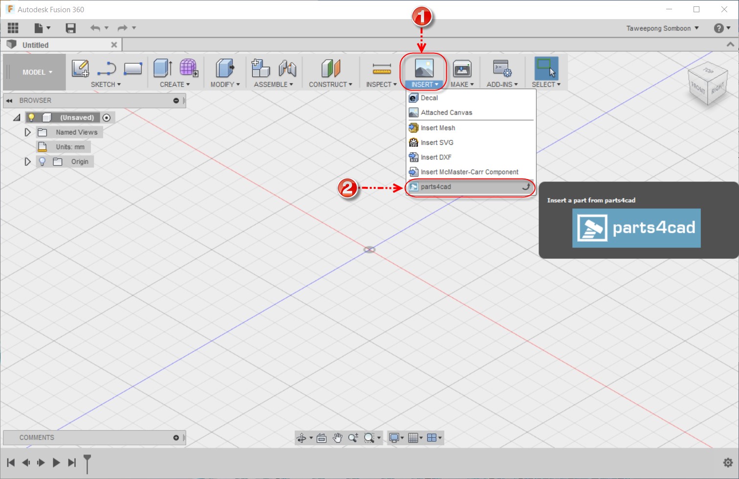Screen dimensions: 739x479
Task: Collapse the Browser panel header
Action: 9,100
